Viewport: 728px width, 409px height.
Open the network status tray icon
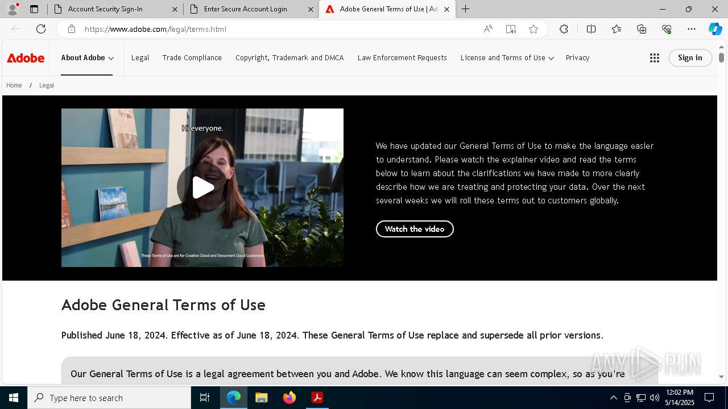click(641, 398)
